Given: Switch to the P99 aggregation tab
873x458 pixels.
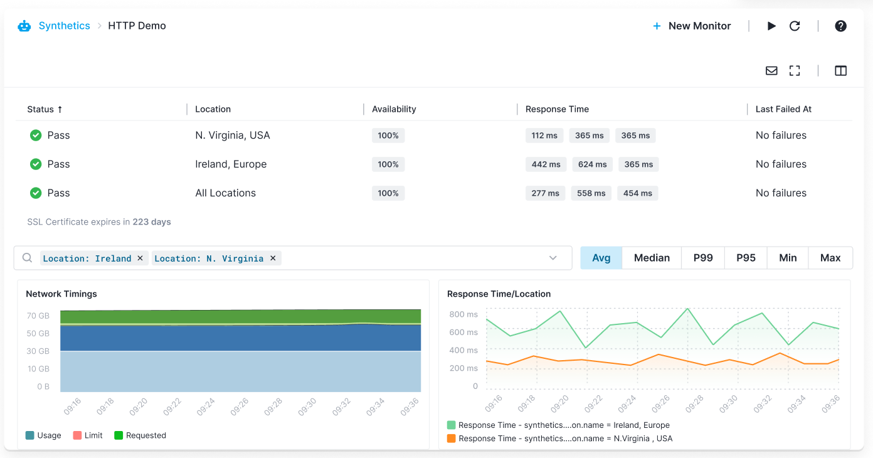Looking at the screenshot, I should [x=702, y=258].
